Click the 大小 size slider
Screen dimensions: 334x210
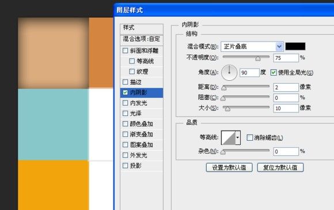(x=227, y=108)
